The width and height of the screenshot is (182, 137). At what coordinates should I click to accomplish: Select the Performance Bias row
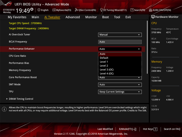click(19, 63)
